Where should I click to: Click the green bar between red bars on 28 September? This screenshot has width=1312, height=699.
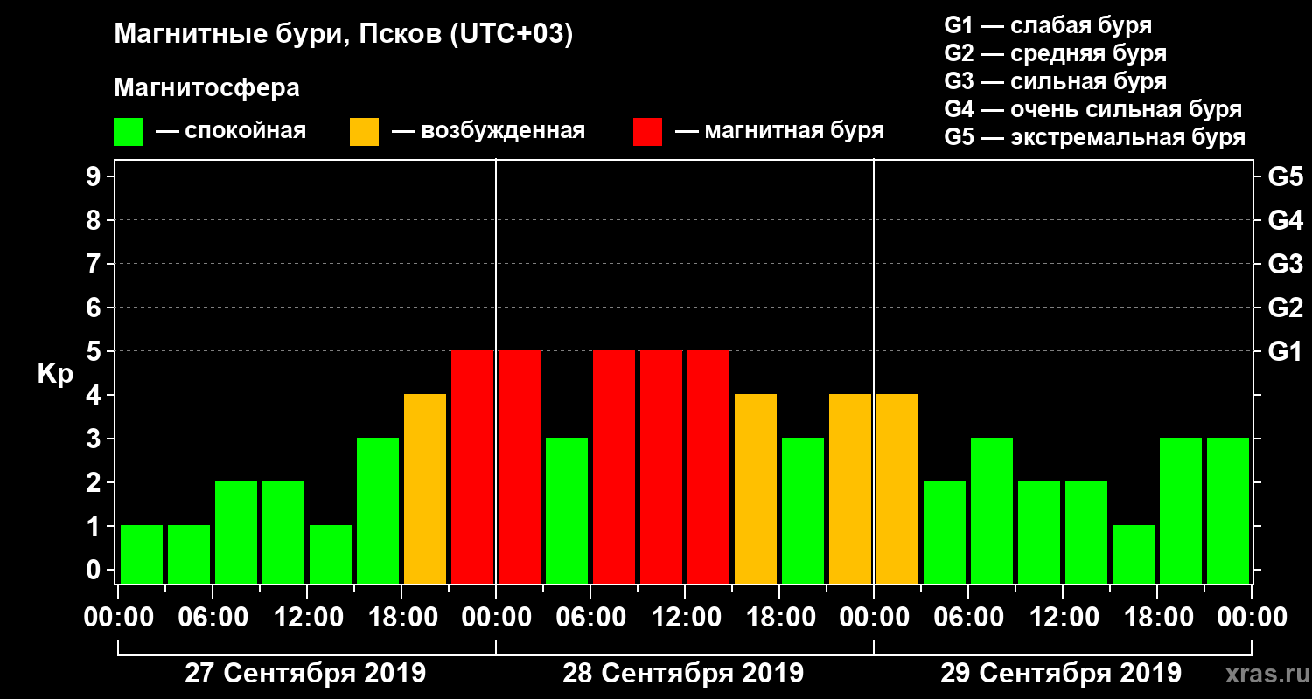567,510
